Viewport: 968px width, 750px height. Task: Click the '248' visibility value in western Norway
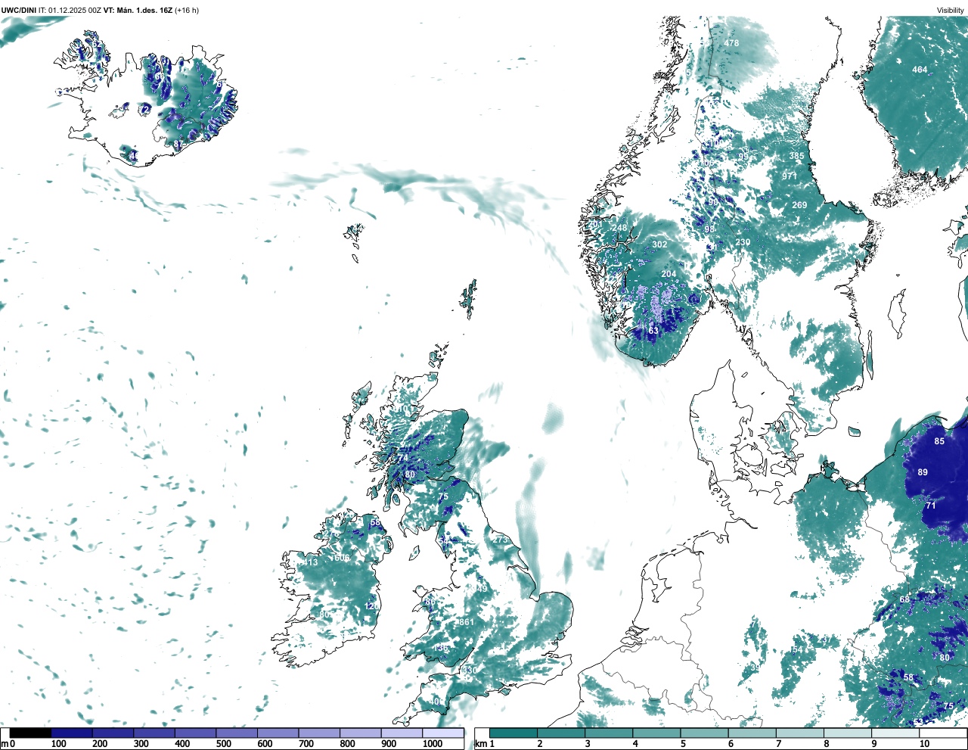(619, 228)
